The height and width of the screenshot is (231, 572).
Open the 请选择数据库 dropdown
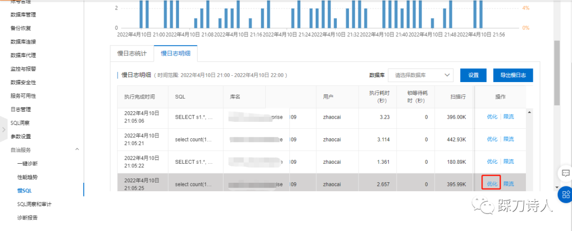(421, 75)
